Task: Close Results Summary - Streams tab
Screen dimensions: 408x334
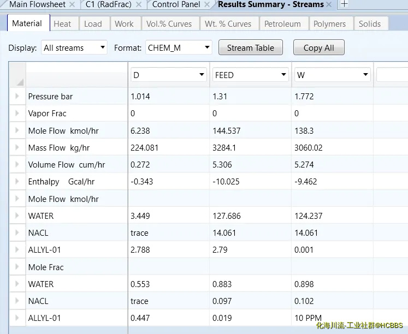Action: coord(329,4)
